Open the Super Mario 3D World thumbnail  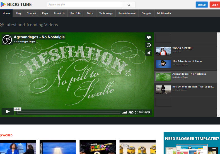tap(98, 147)
